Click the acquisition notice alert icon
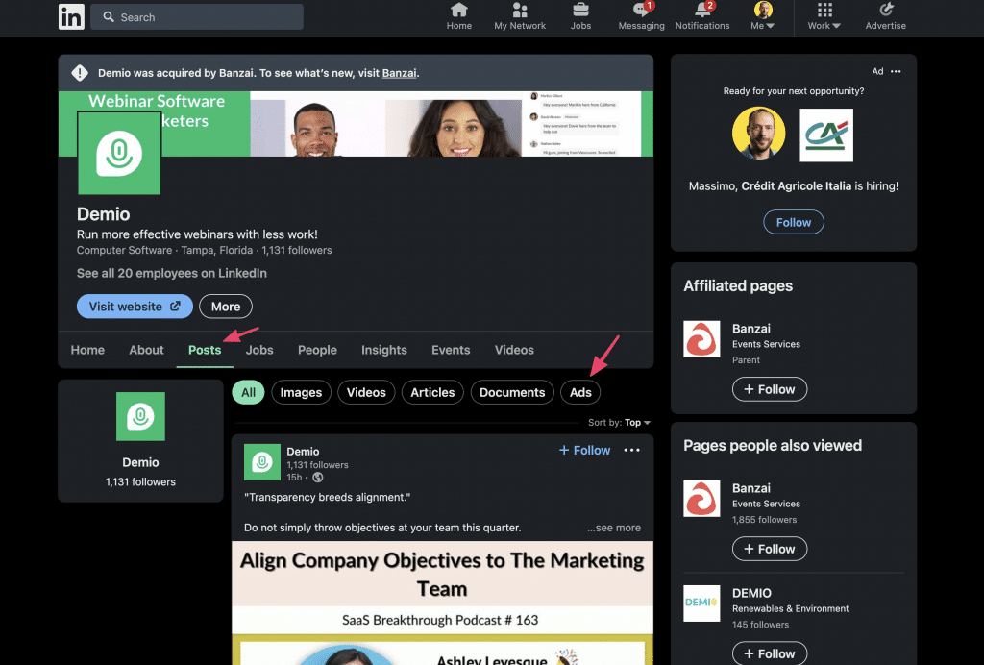 click(80, 73)
